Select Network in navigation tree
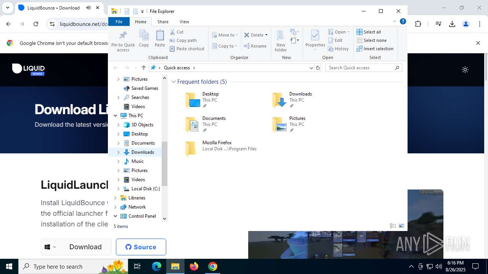 pos(138,207)
